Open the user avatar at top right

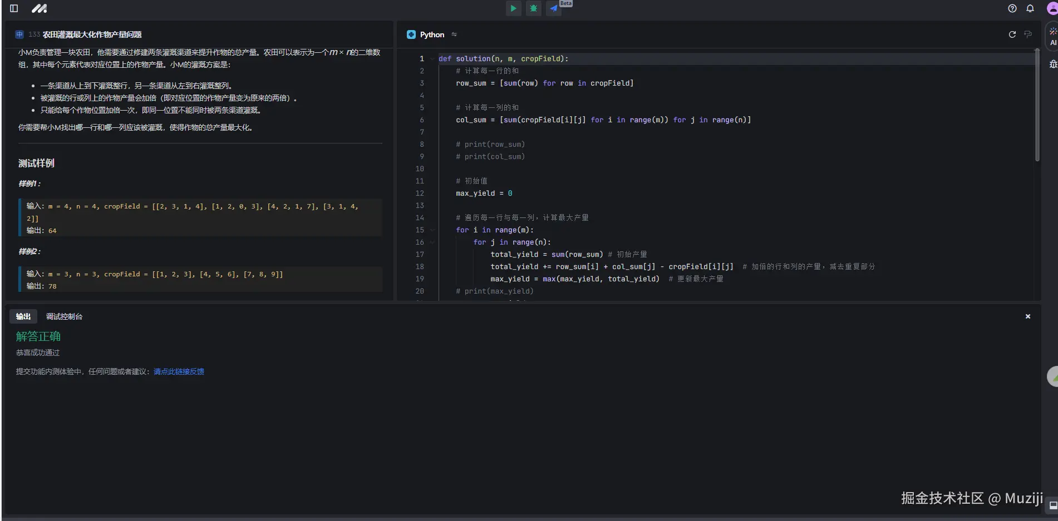(x=1052, y=8)
